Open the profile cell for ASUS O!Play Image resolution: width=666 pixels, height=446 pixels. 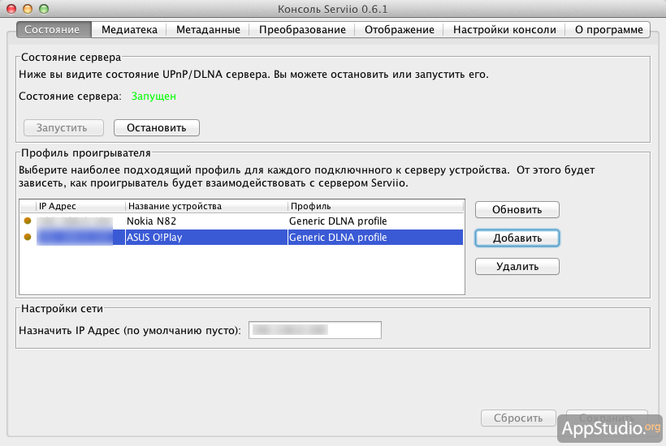click(374, 238)
